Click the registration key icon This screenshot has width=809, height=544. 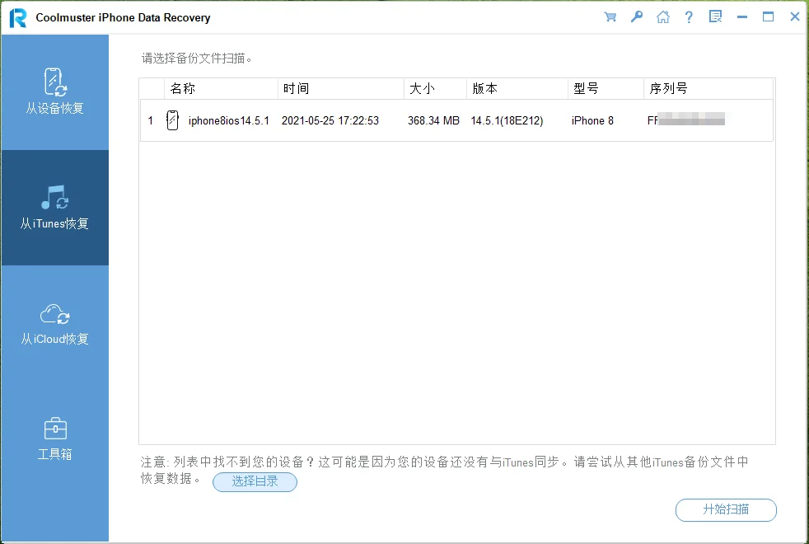637,16
